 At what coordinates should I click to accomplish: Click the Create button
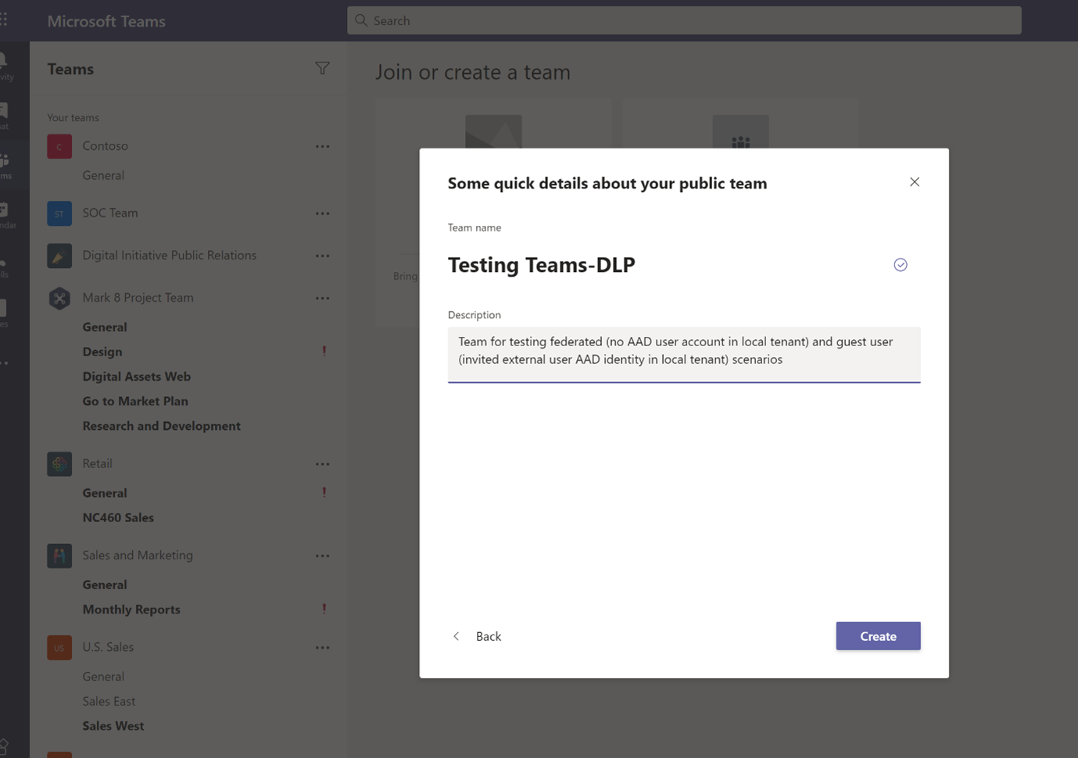pyautogui.click(x=878, y=636)
